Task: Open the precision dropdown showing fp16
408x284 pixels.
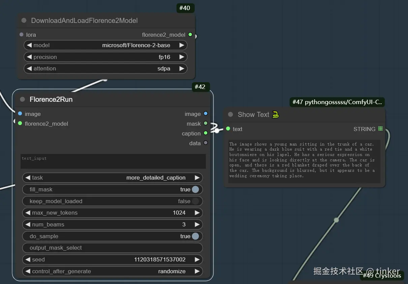Action: coord(105,57)
